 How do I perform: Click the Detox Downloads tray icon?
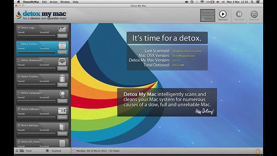tap(62, 62)
